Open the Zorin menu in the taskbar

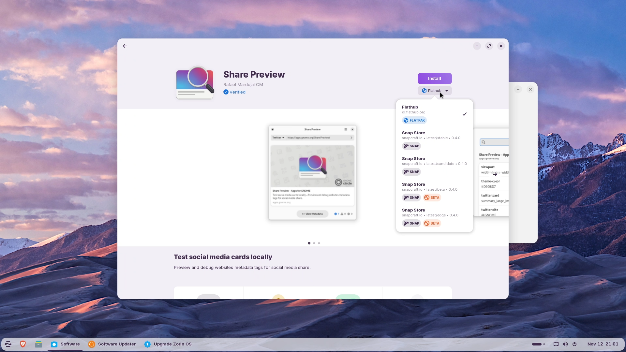pyautogui.click(x=8, y=344)
